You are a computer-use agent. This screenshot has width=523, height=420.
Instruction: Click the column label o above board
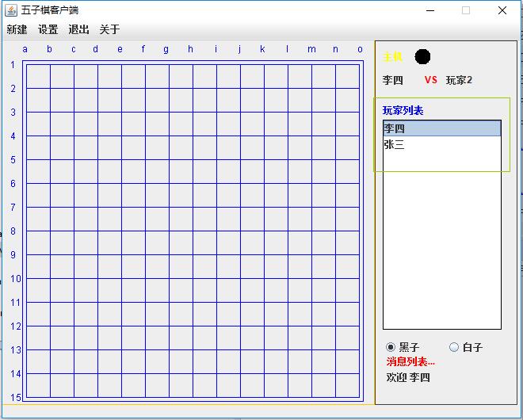tap(360, 49)
